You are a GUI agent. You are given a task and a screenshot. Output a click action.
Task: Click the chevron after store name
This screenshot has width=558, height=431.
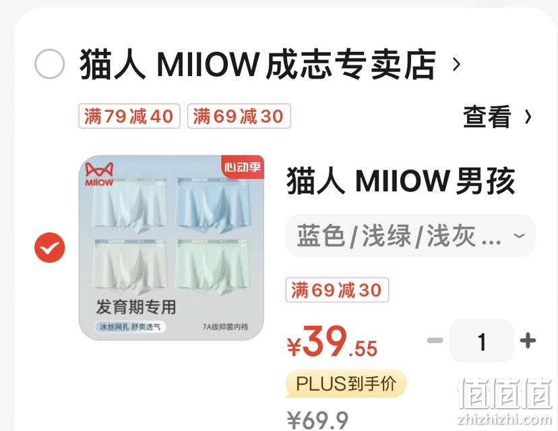[x=456, y=65]
